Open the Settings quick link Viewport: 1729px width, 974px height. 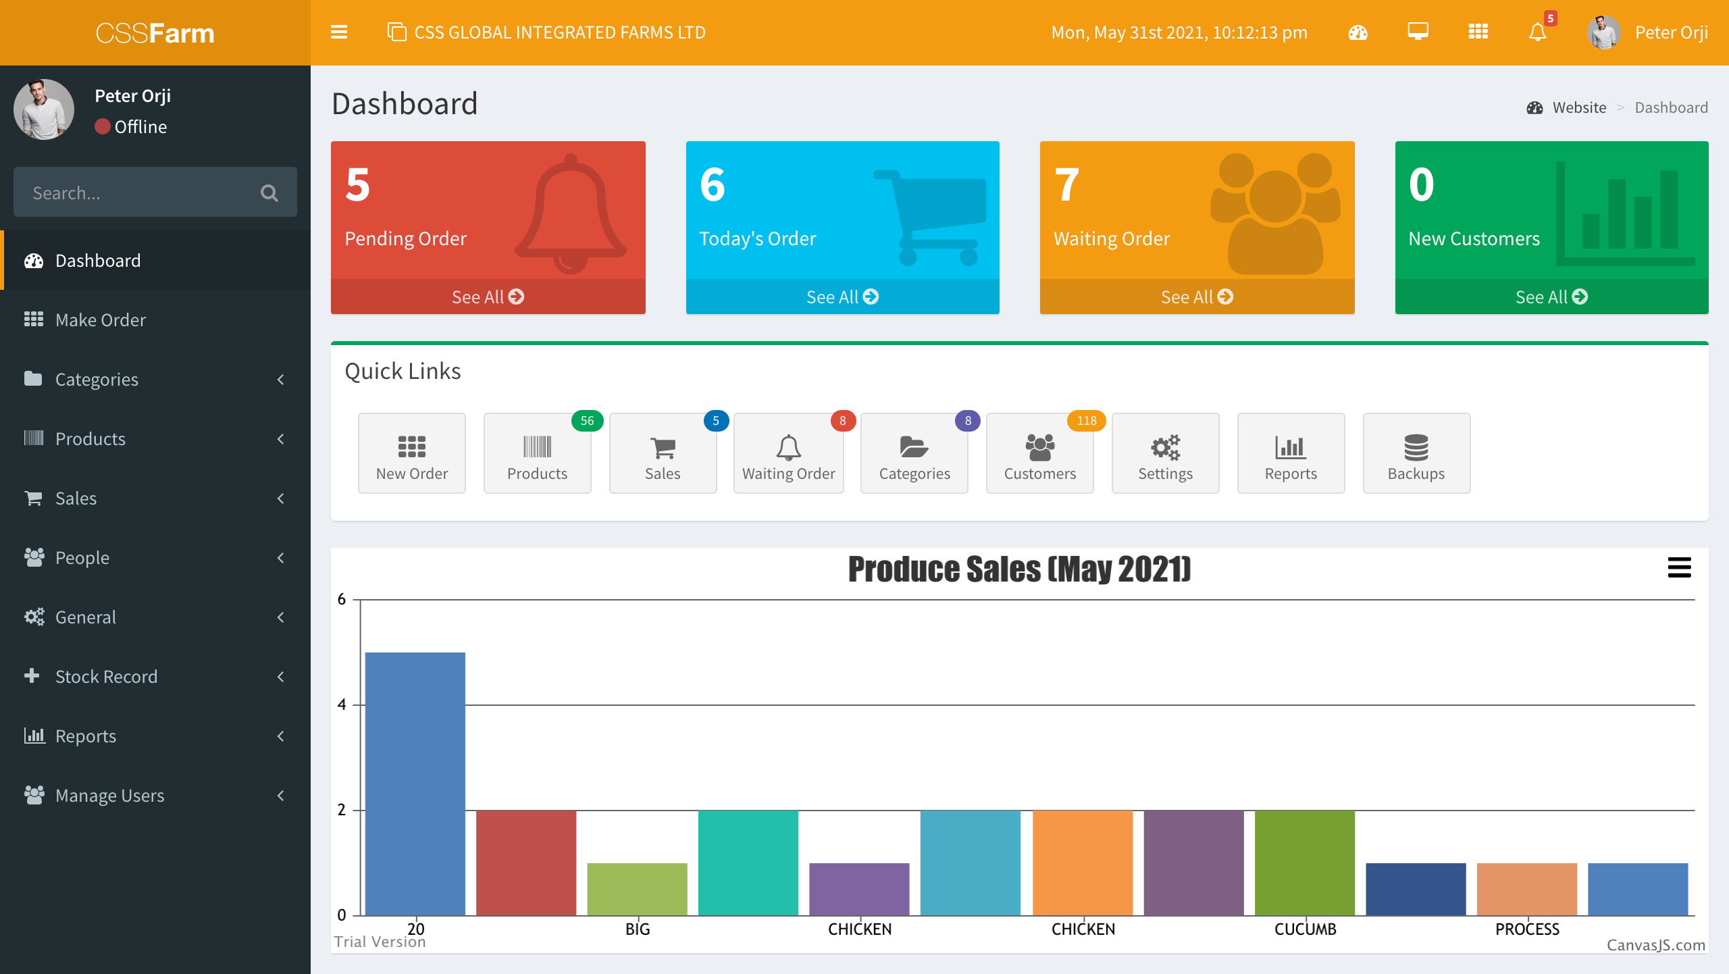click(1165, 453)
